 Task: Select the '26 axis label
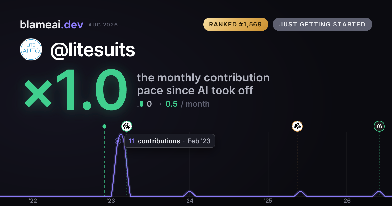[x=347, y=200]
